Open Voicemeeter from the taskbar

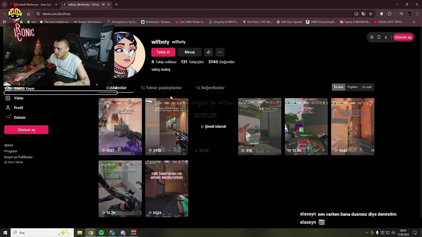134,233
